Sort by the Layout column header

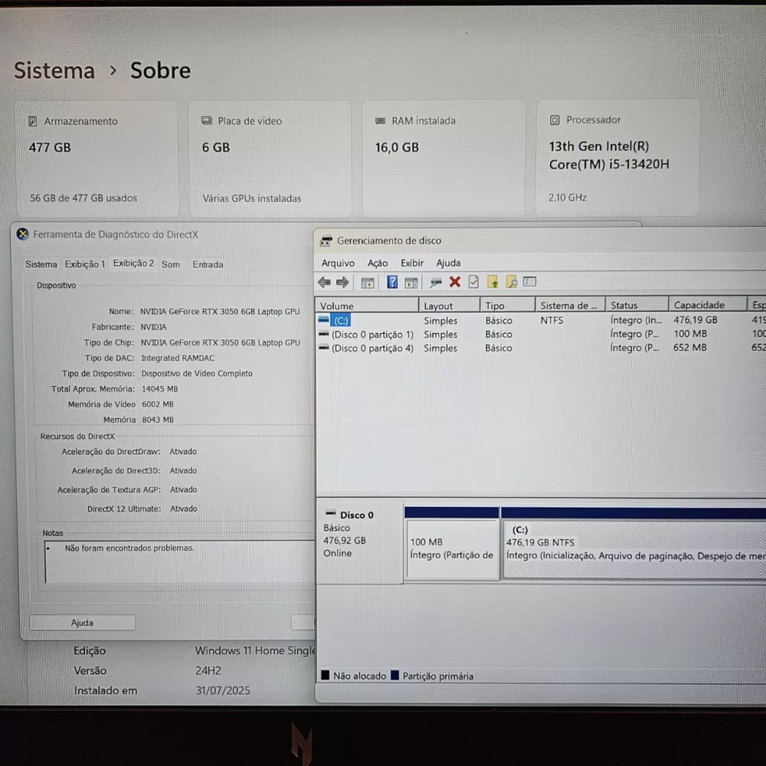coord(449,306)
